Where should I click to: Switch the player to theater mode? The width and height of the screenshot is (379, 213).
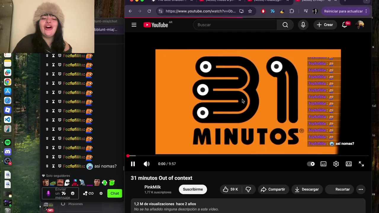pyautogui.click(x=349, y=164)
